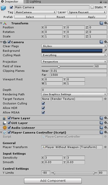This screenshot has height=185, width=108.
Task: Open Player Transform object picker circle
Action: click(x=105, y=147)
